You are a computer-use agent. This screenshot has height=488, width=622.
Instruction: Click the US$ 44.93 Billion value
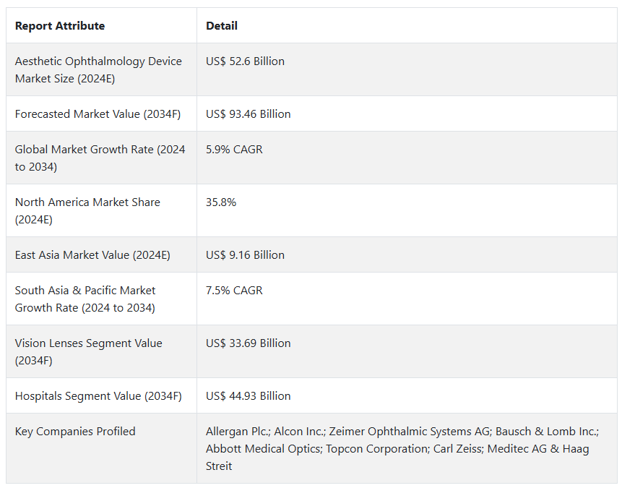[248, 396]
